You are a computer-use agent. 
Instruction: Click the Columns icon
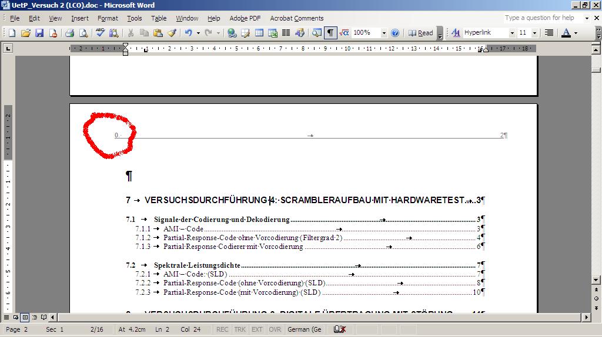(286, 33)
